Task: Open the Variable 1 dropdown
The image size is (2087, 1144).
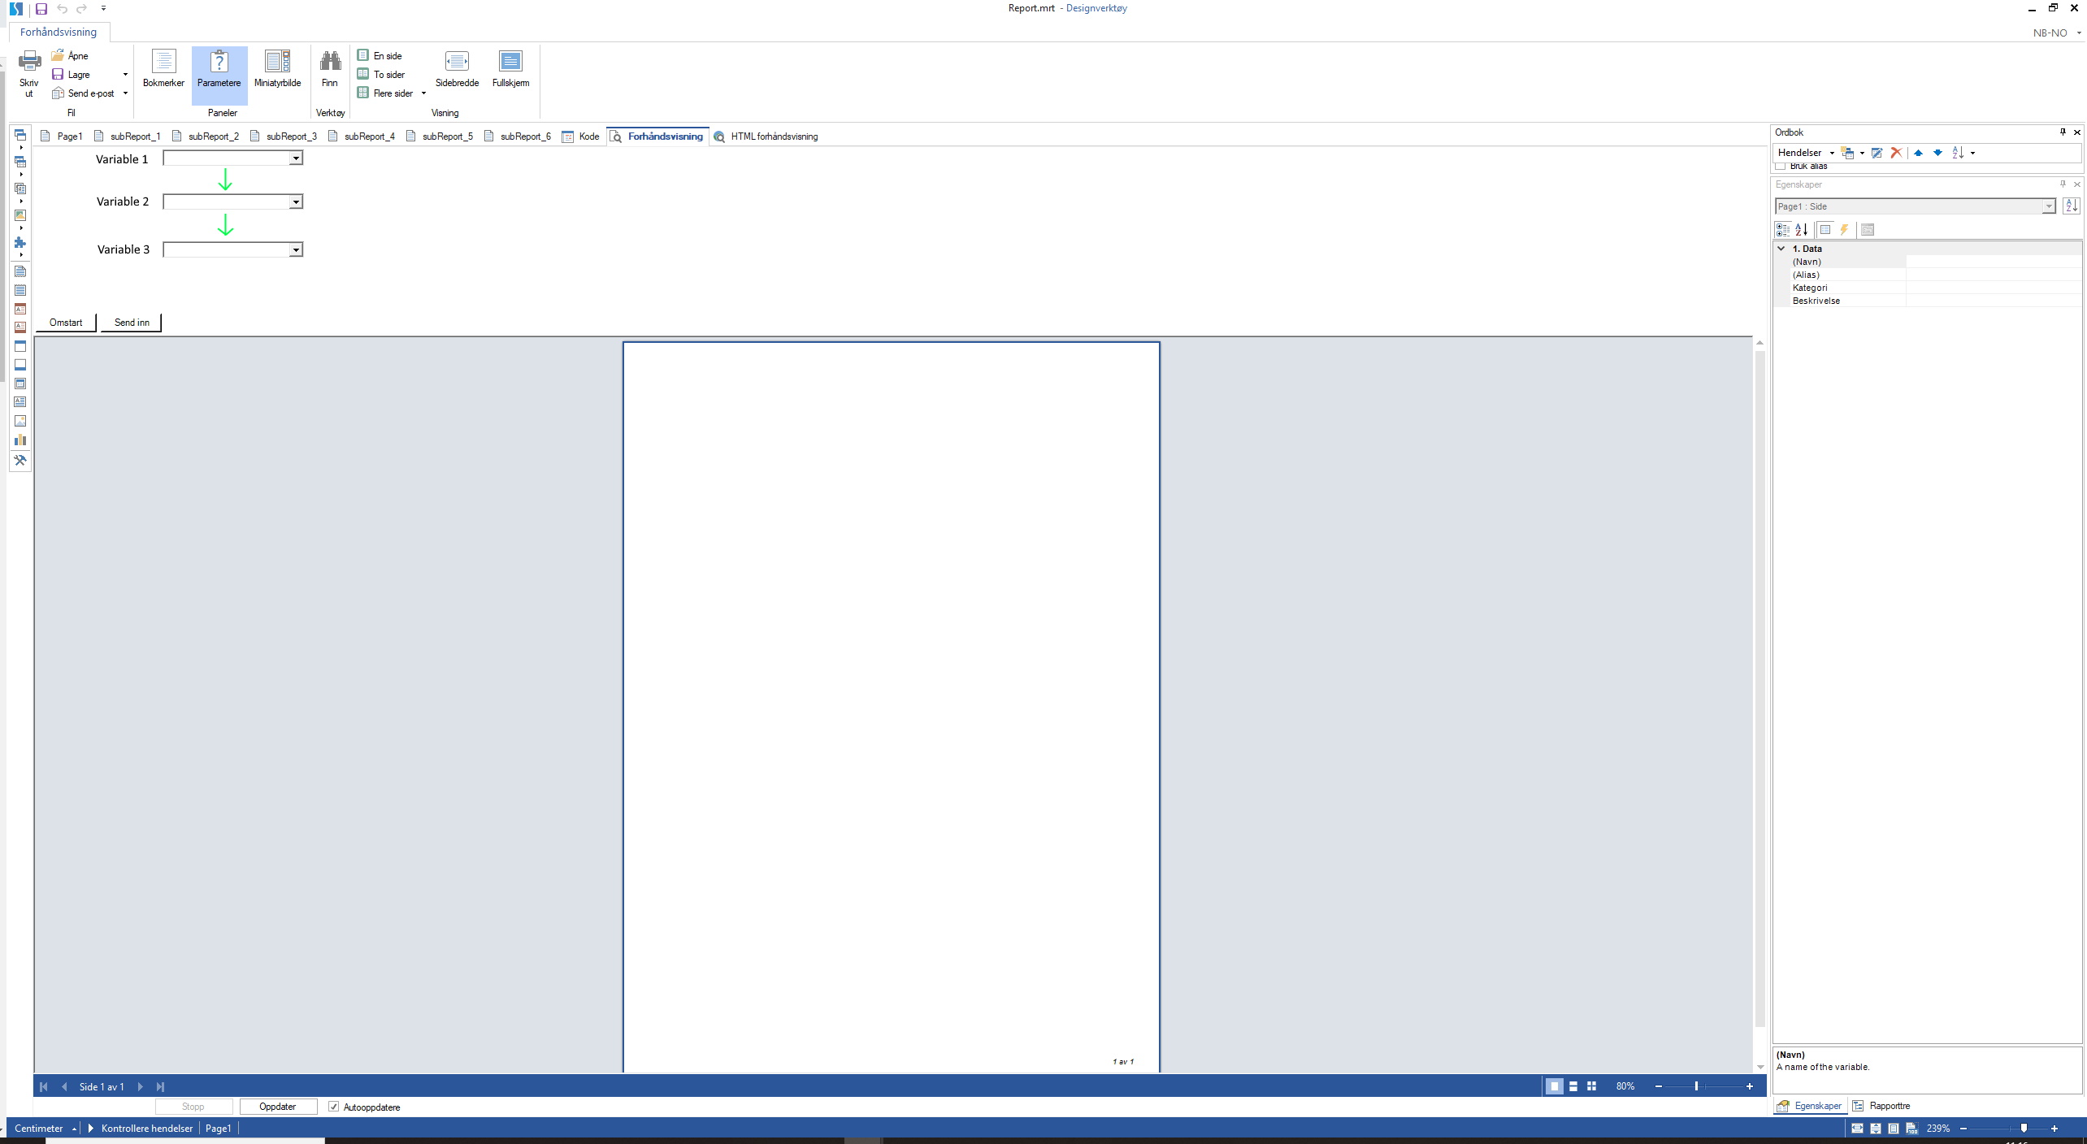Action: pos(297,158)
